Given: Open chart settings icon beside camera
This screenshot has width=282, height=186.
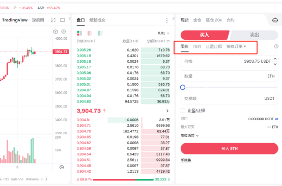Looking at the screenshot, I should [x=64, y=32].
